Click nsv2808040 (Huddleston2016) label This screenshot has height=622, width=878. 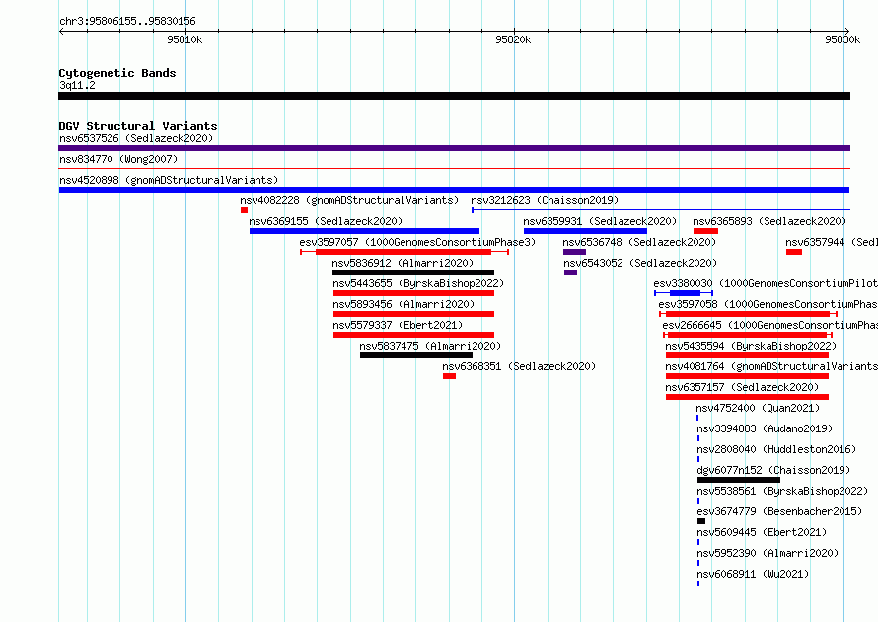[776, 449]
